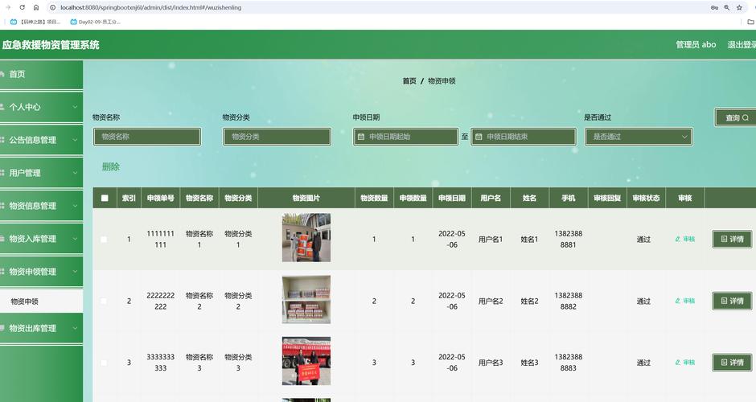Open the 是否通过 dropdown
This screenshot has height=402, width=756.
(x=639, y=137)
